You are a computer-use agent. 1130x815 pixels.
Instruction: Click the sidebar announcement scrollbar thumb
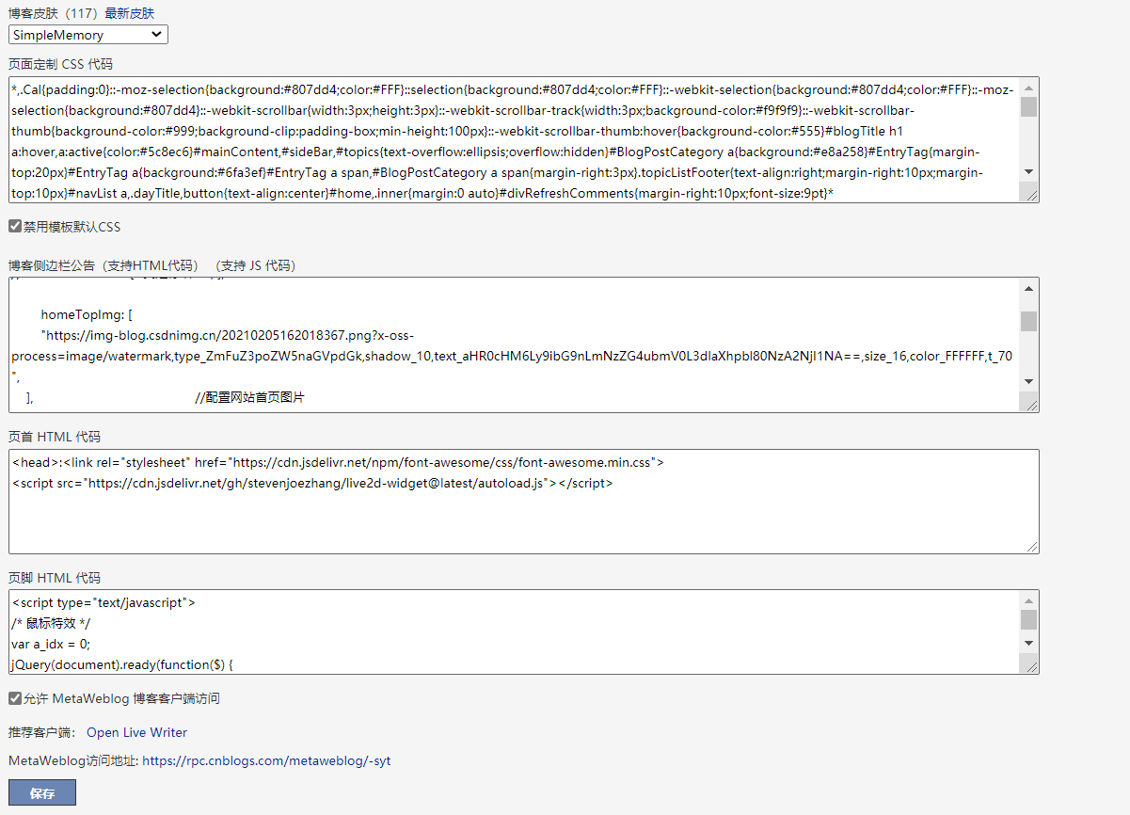[x=1028, y=322]
